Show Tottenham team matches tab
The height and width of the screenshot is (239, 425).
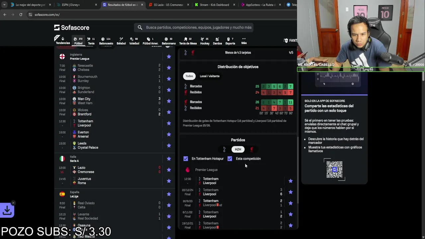tap(224, 149)
